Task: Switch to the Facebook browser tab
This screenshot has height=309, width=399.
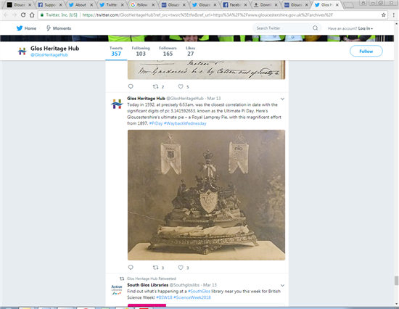Action: 234,4
